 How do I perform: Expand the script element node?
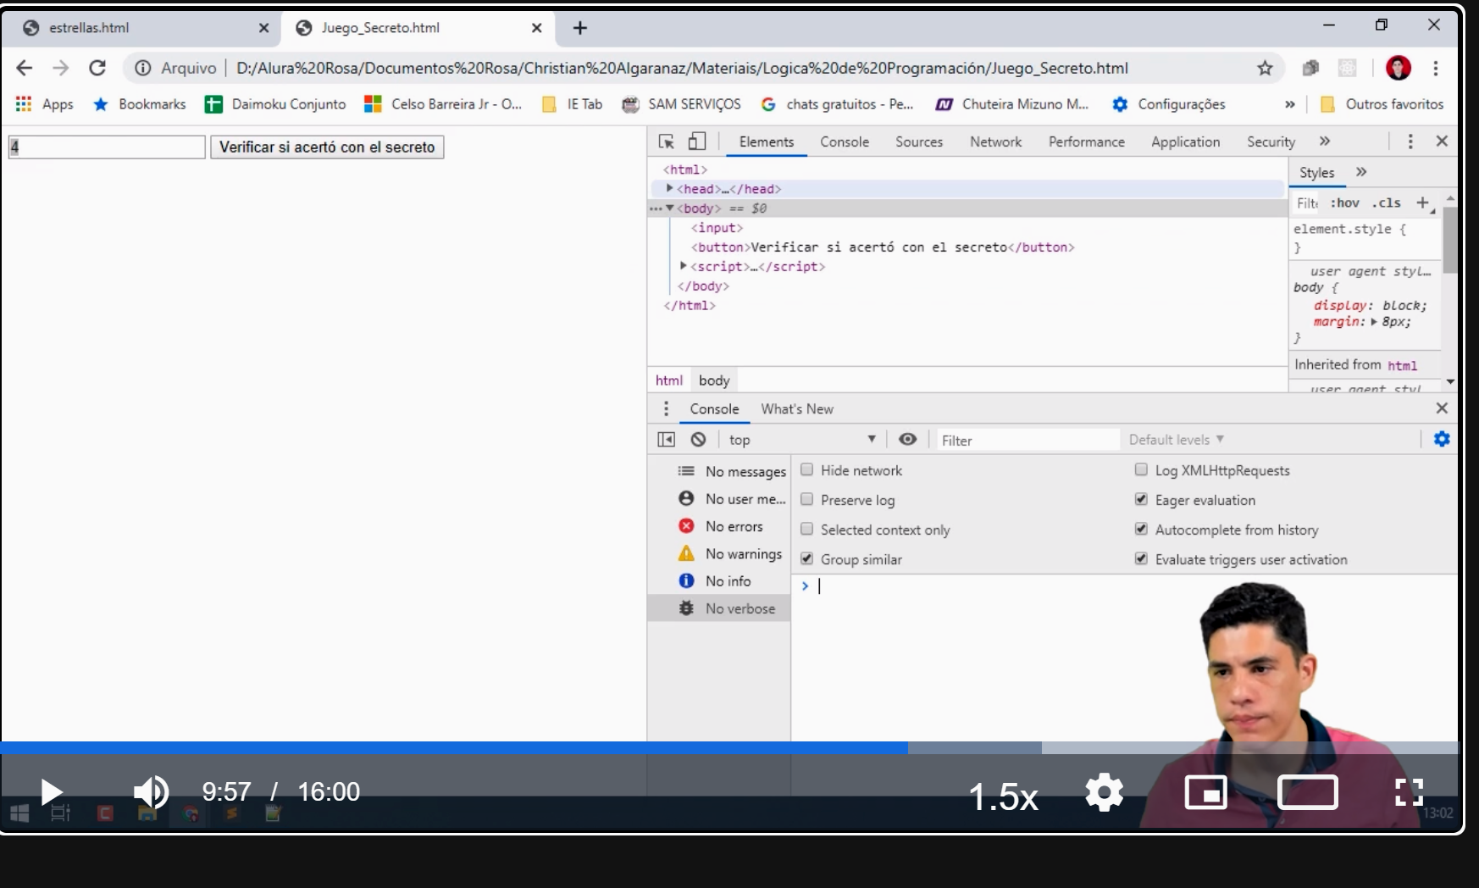(x=684, y=266)
